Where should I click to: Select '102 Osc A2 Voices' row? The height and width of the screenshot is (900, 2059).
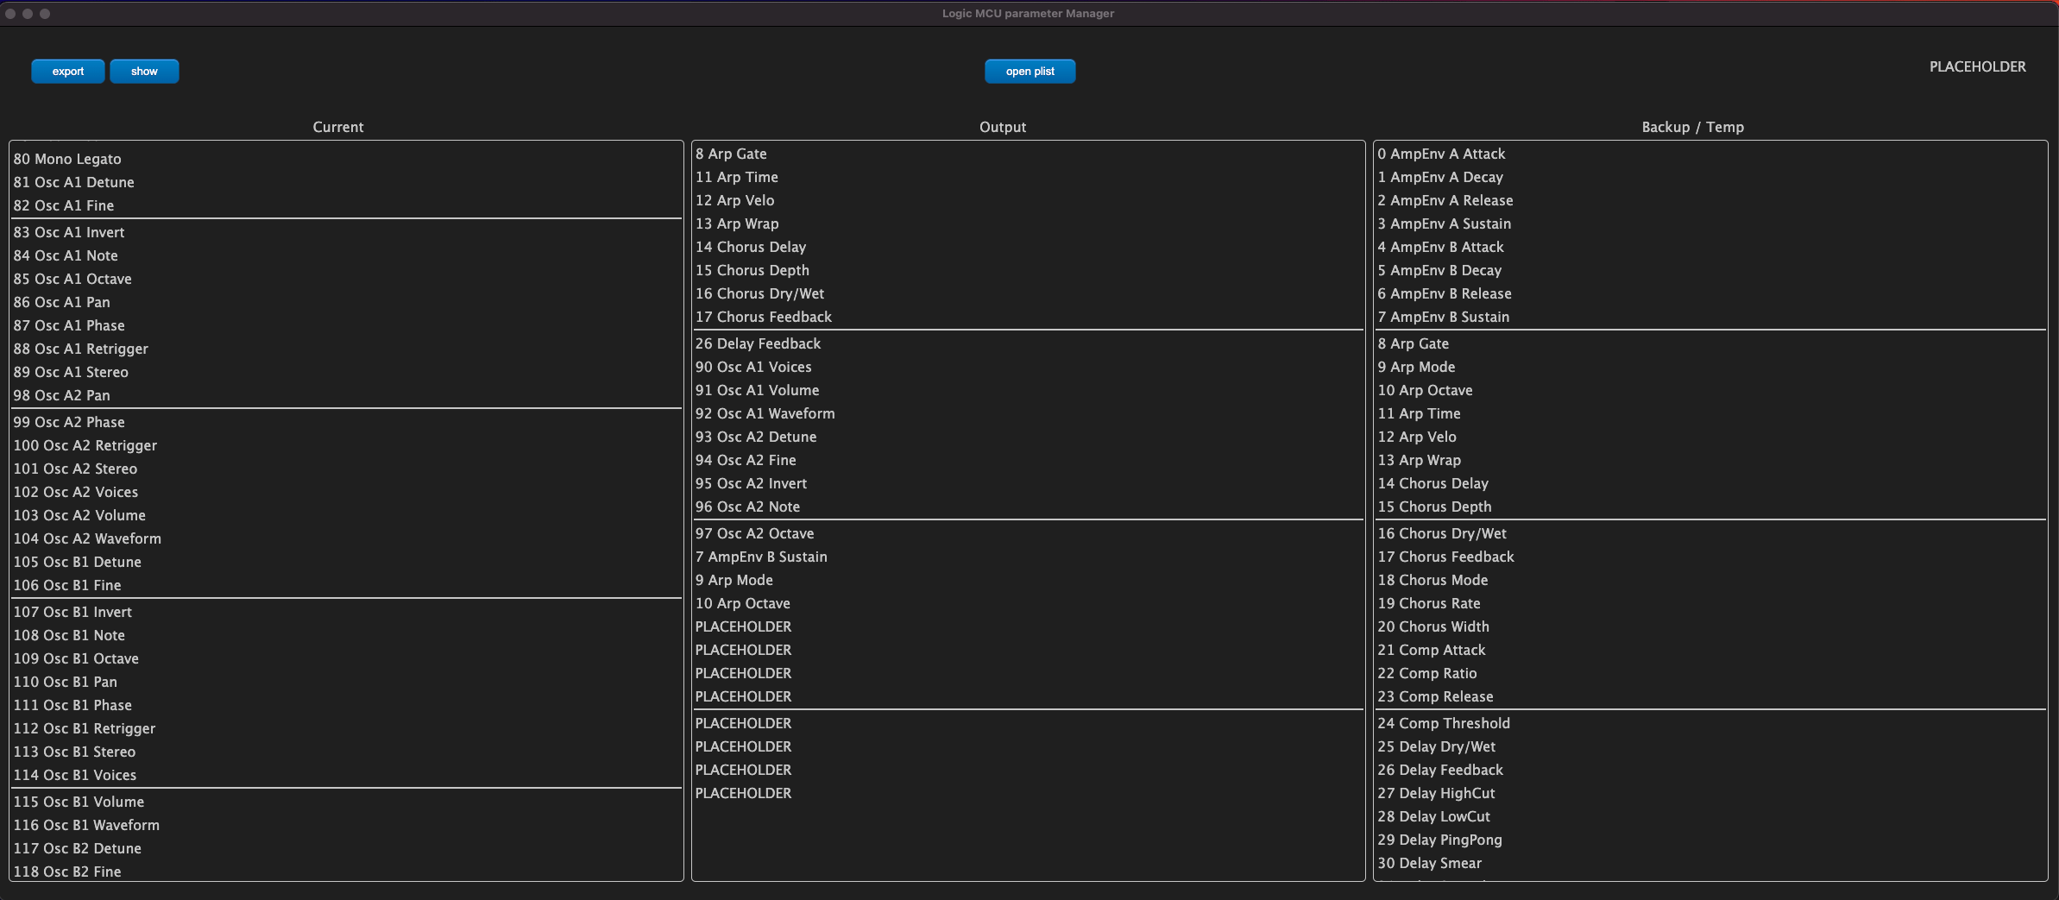(x=346, y=492)
